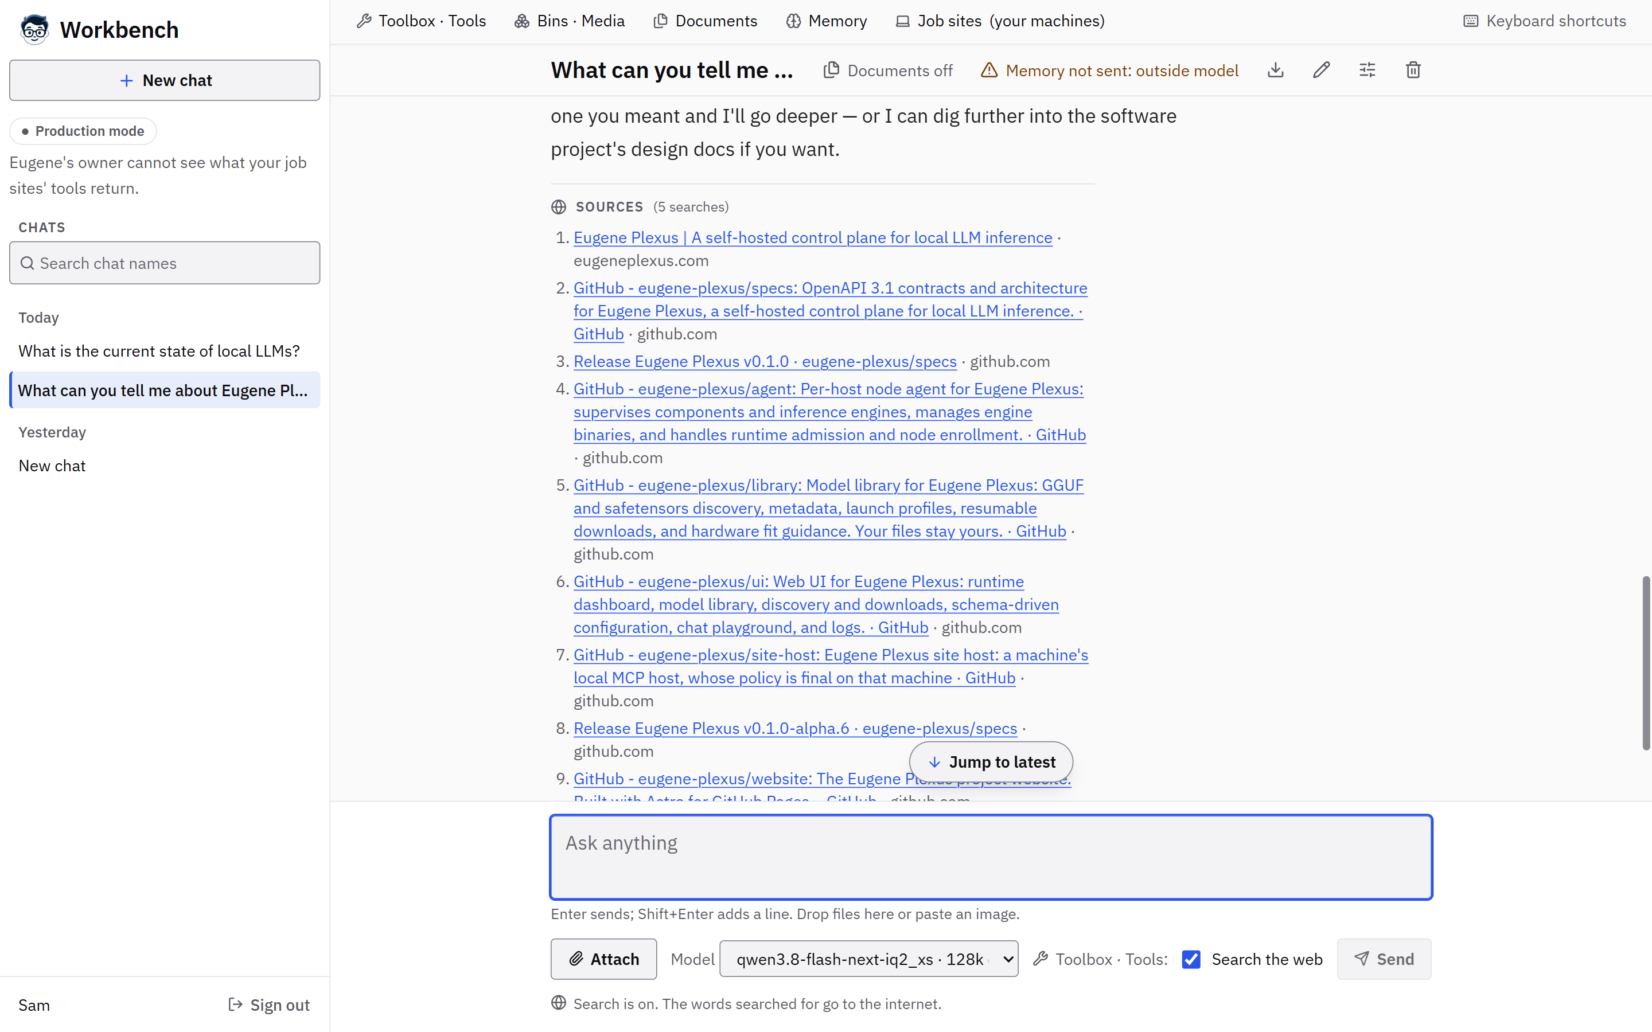Open the Documents tab

pos(705,21)
